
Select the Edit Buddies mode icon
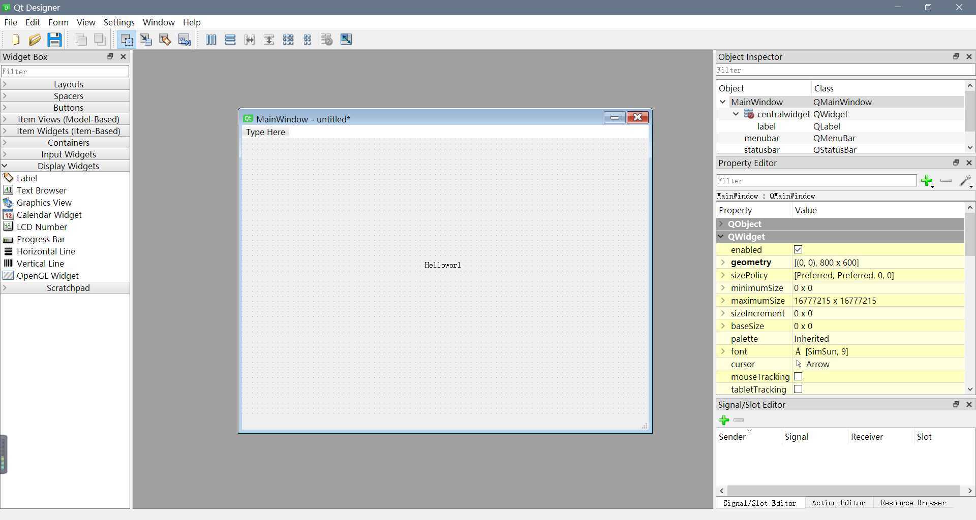click(x=165, y=40)
